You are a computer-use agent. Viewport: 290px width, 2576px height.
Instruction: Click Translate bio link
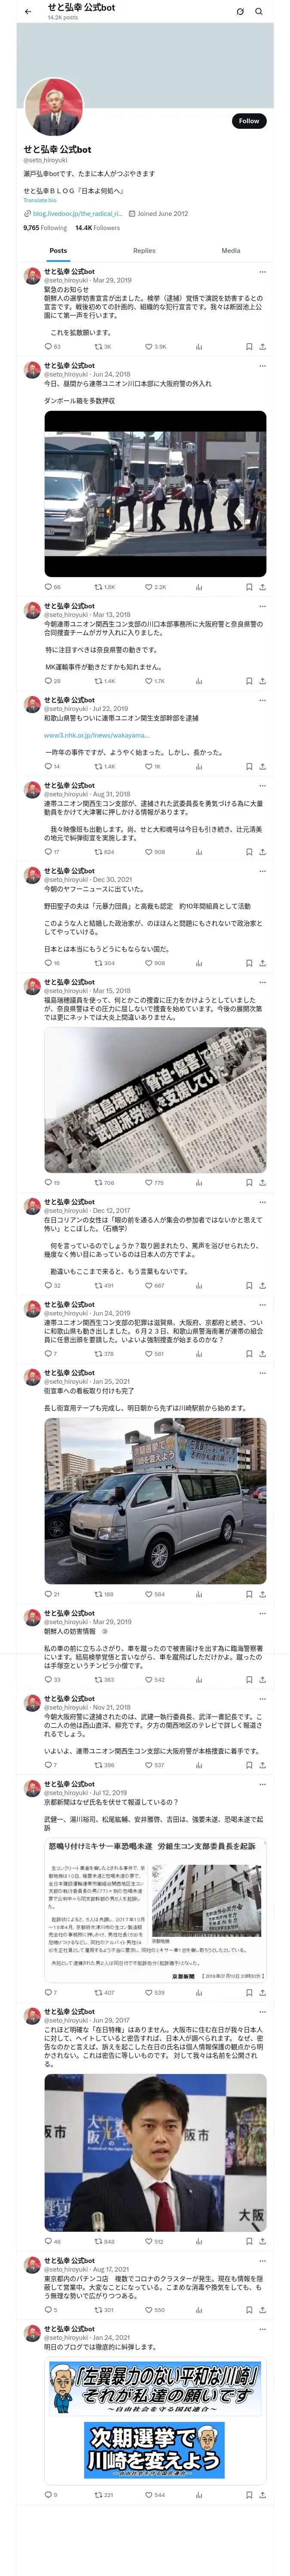41,200
